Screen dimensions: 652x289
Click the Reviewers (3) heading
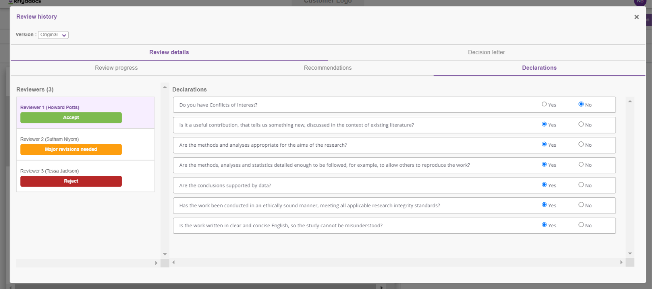point(35,90)
